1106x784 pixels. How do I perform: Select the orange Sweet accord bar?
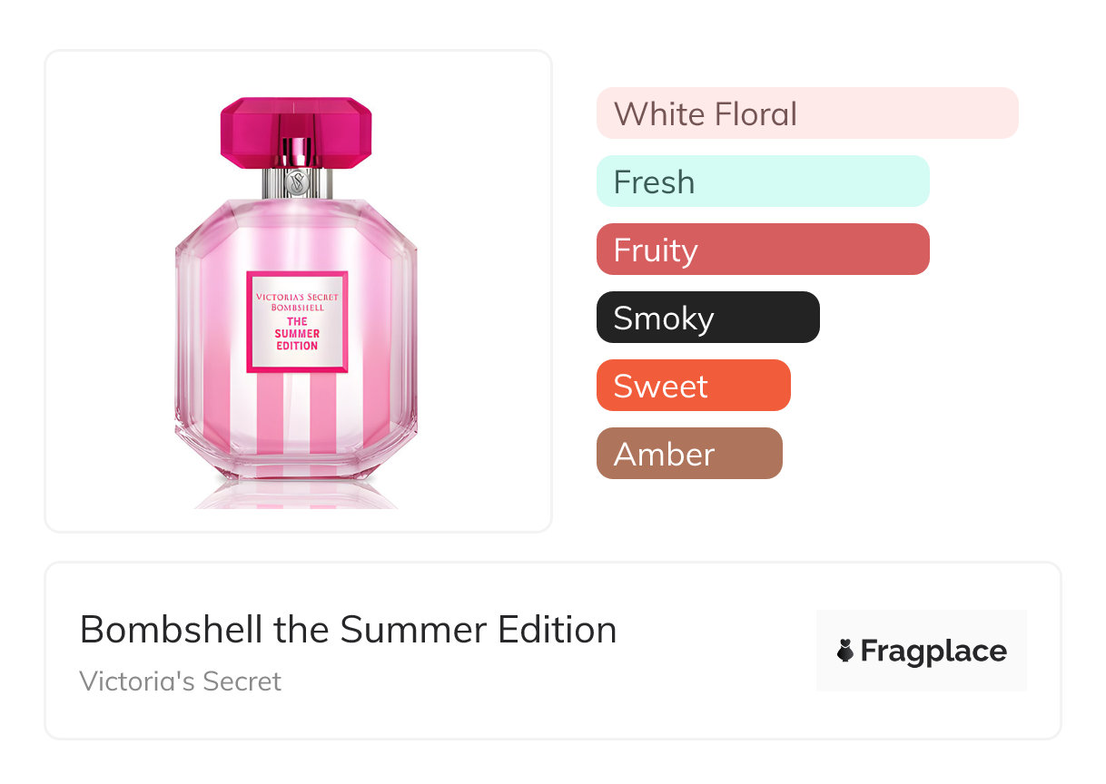tap(693, 386)
